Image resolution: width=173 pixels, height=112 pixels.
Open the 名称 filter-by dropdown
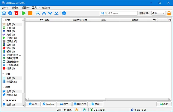click(x=158, y=13)
